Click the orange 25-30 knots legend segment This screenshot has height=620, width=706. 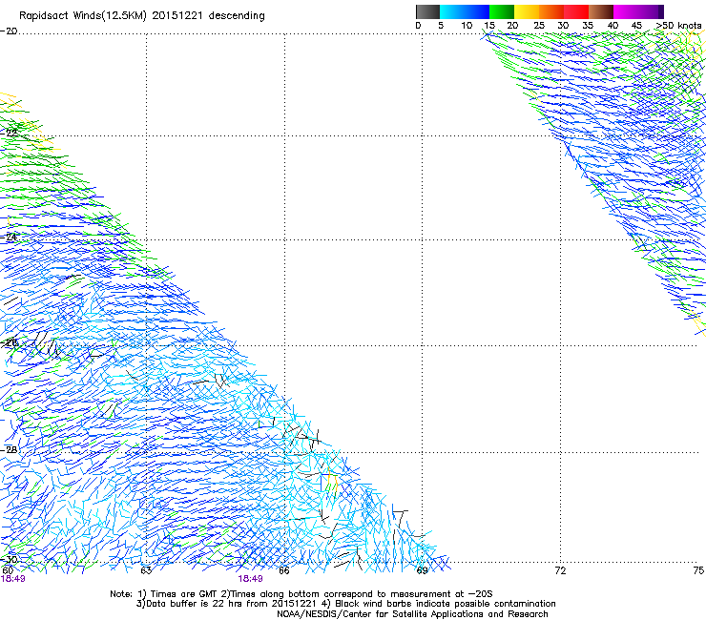pyautogui.click(x=551, y=11)
